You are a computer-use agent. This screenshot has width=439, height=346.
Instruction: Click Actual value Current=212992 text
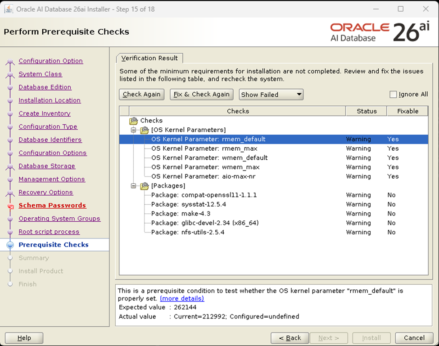tap(209, 317)
